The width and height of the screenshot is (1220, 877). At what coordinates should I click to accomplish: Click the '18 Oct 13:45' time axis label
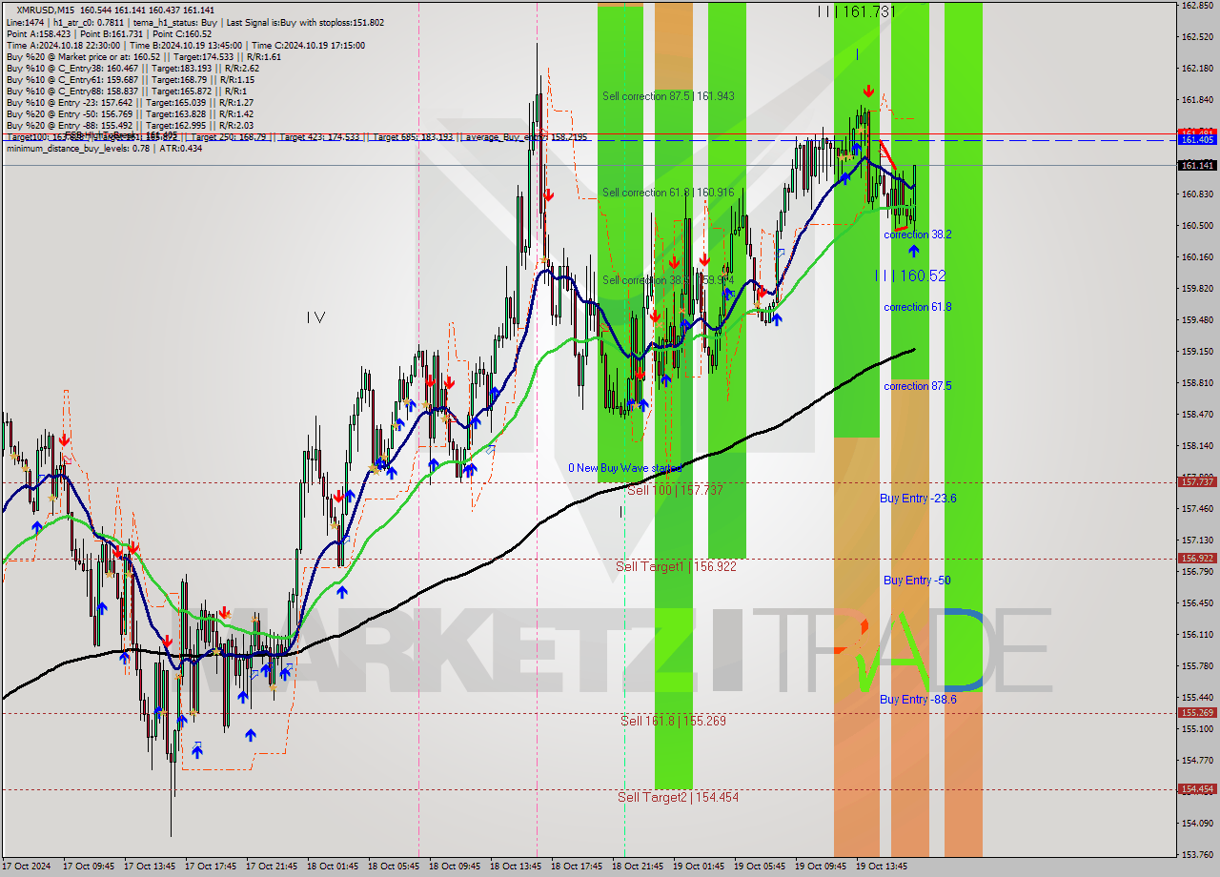(x=516, y=867)
